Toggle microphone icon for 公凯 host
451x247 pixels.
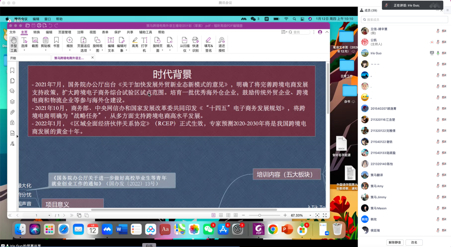pyautogui.click(x=438, y=42)
